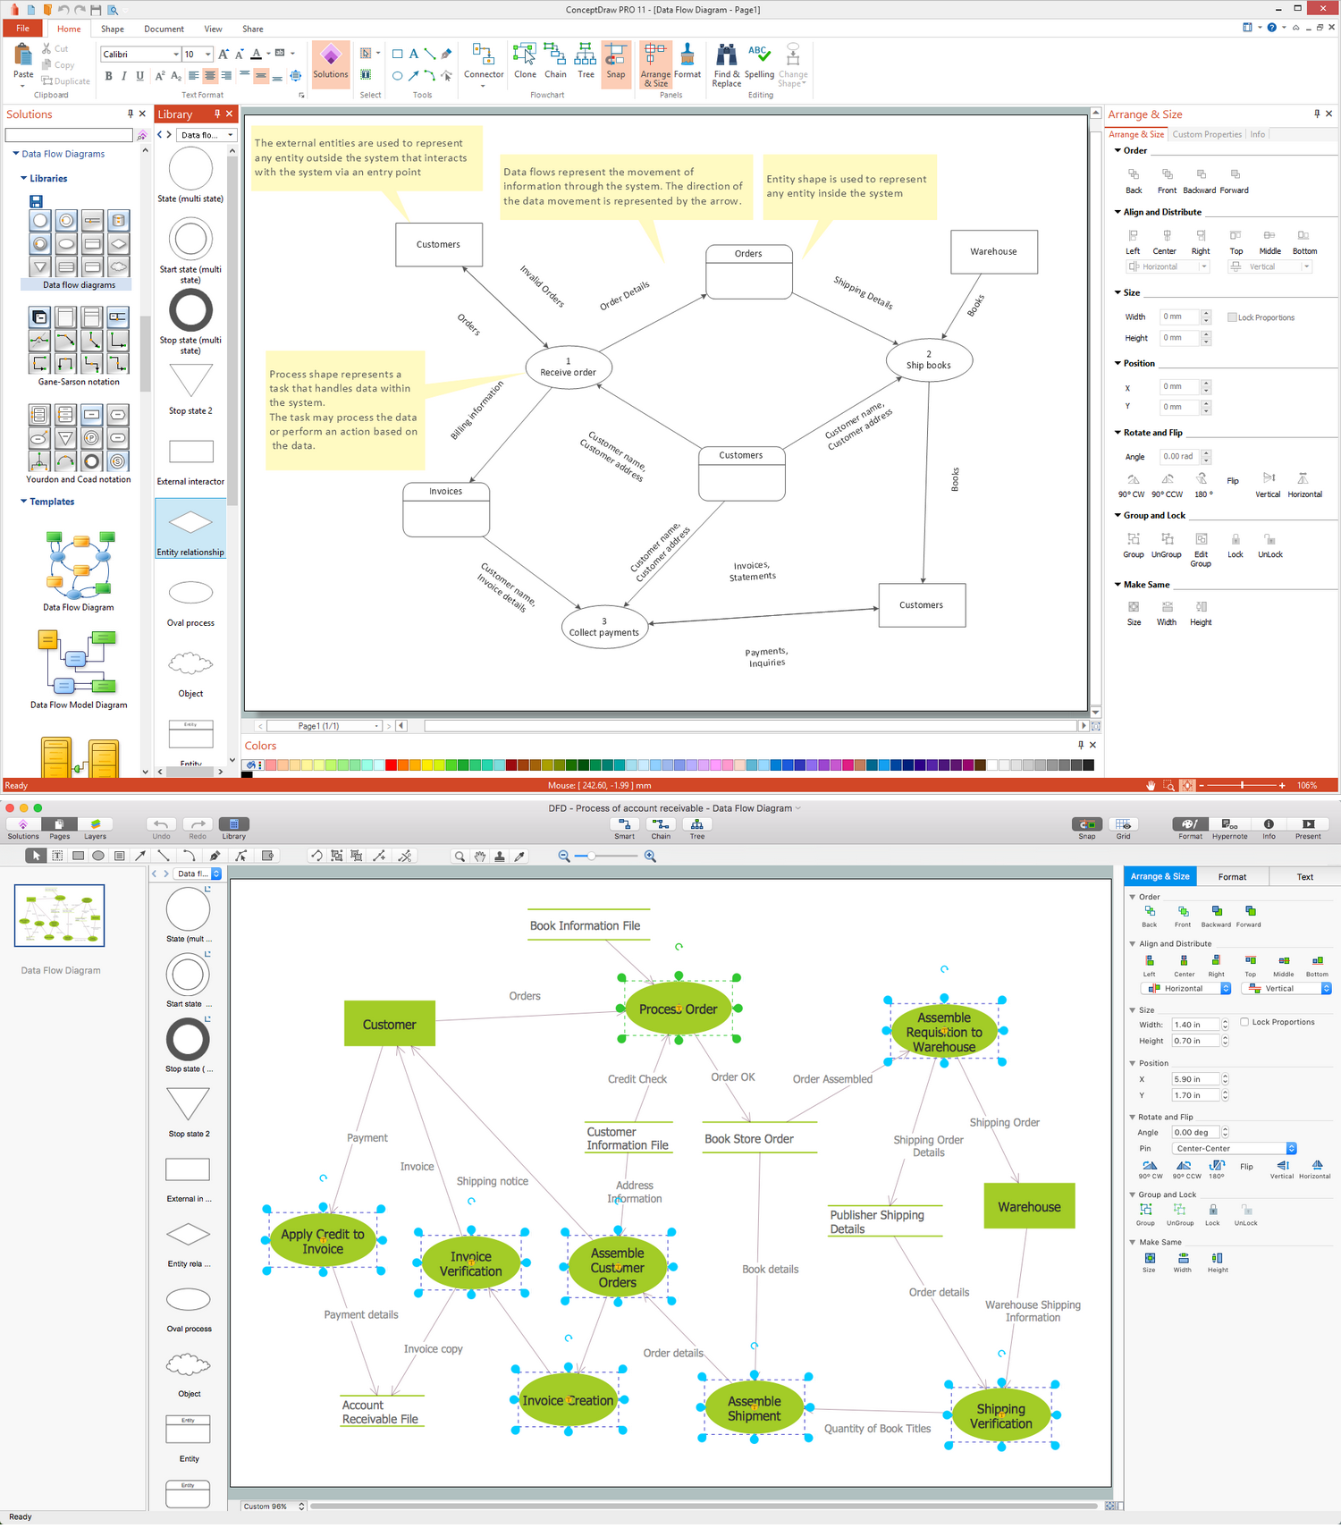The image size is (1341, 1528).
Task: Switch to the Text tab in Mac inspector
Action: click(1304, 877)
